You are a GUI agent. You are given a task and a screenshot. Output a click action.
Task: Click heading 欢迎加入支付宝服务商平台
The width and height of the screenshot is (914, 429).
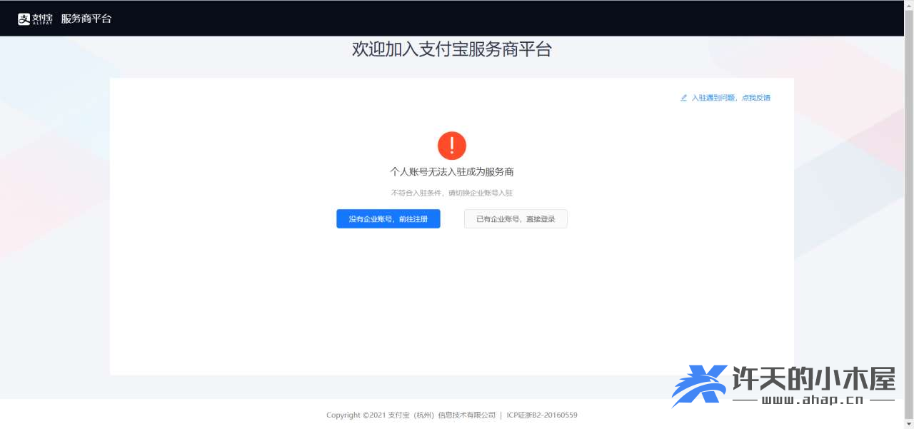click(x=452, y=49)
